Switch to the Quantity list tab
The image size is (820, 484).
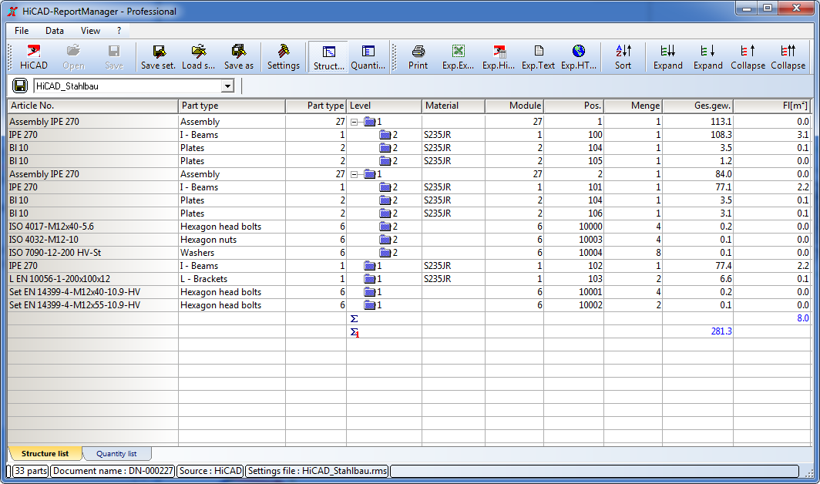(x=116, y=454)
